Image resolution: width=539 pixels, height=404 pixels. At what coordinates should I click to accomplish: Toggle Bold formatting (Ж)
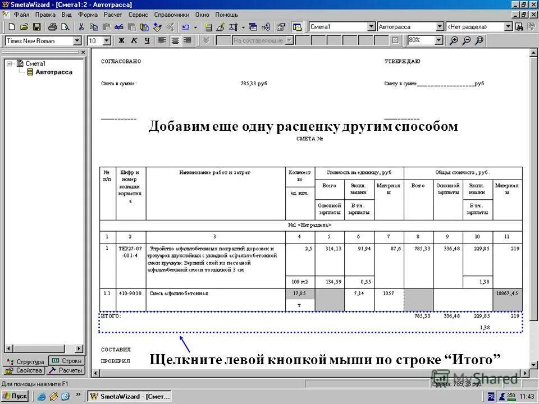121,40
